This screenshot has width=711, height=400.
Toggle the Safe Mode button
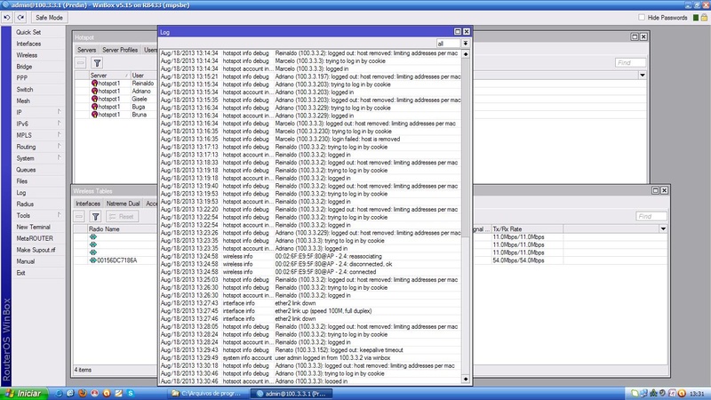[x=49, y=18]
